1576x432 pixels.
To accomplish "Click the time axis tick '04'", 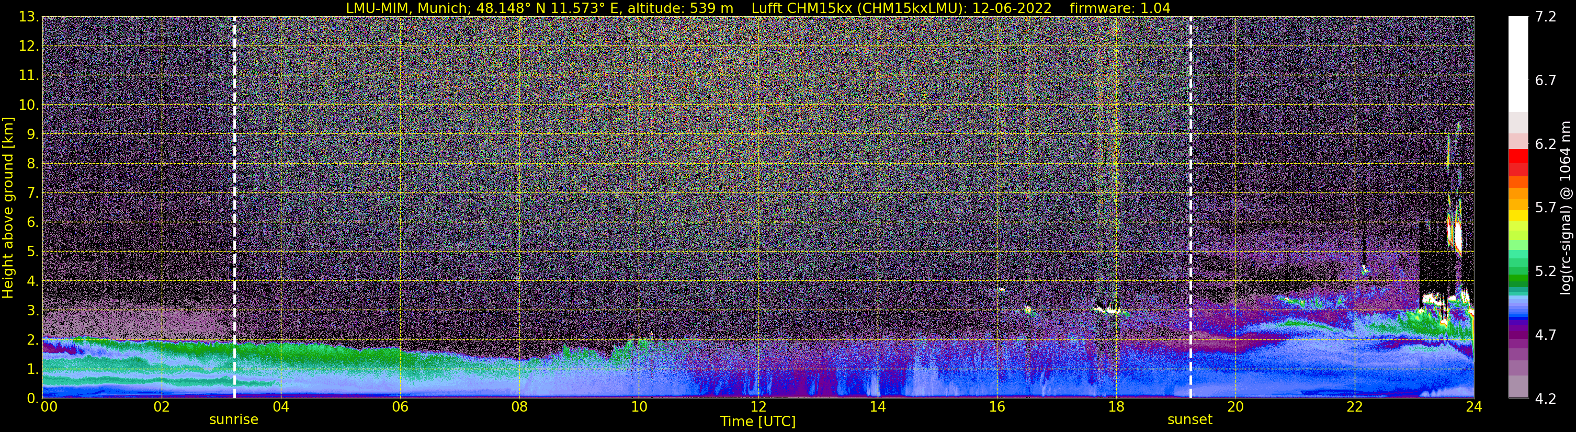I will 281,407.
